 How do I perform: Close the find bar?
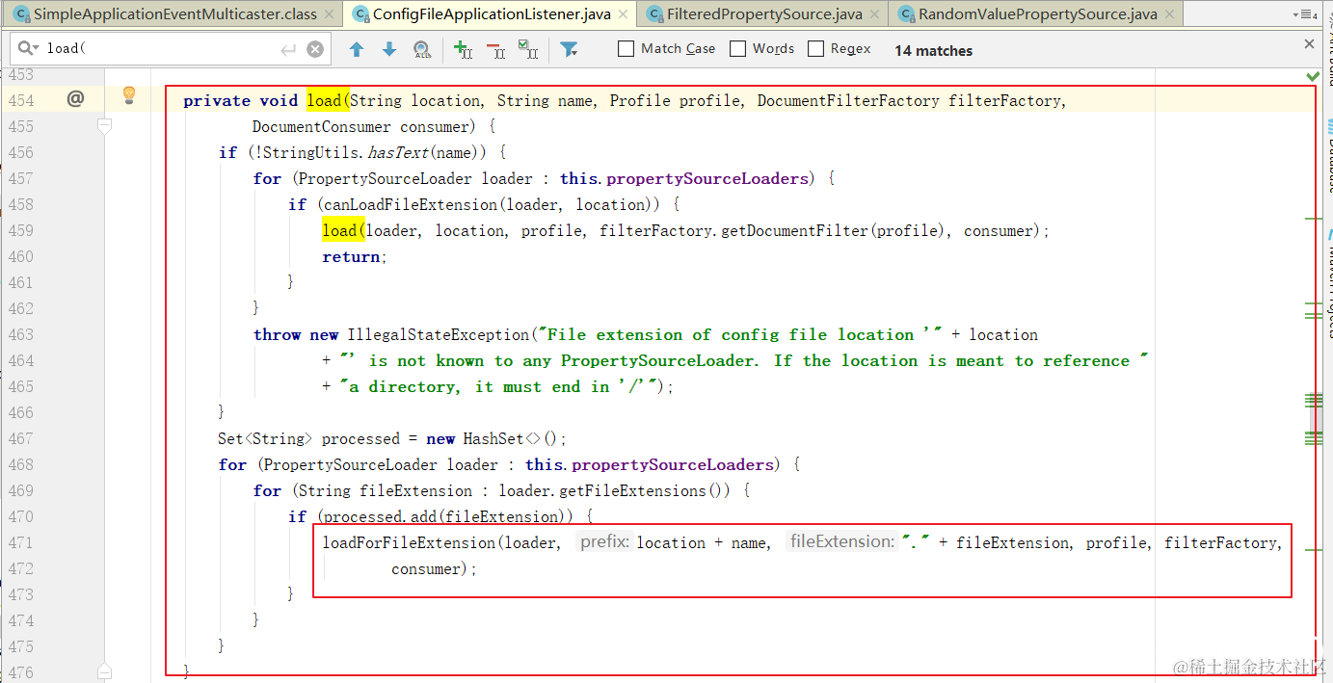pyautogui.click(x=1309, y=44)
